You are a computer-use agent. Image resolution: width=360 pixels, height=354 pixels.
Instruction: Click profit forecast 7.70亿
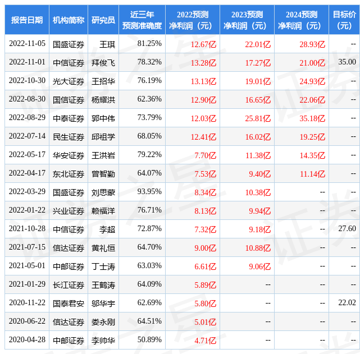(205, 155)
